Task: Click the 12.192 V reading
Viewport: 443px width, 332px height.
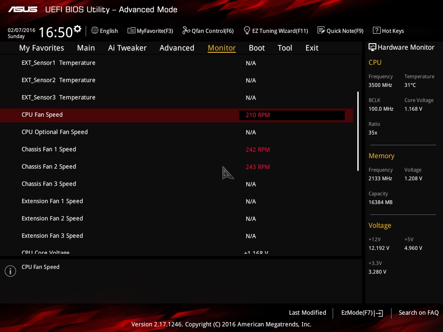Action: point(379,248)
